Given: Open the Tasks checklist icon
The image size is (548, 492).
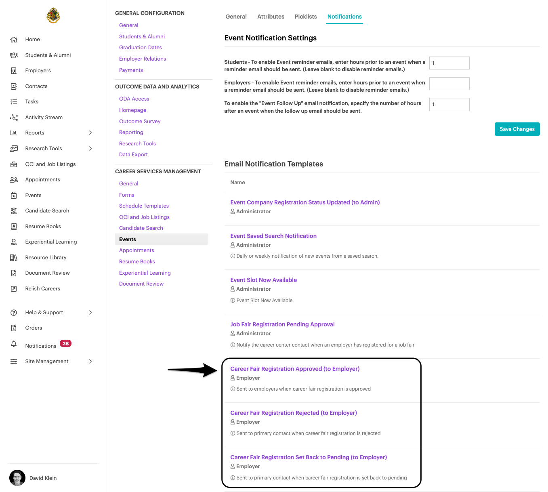Looking at the screenshot, I should 14,102.
